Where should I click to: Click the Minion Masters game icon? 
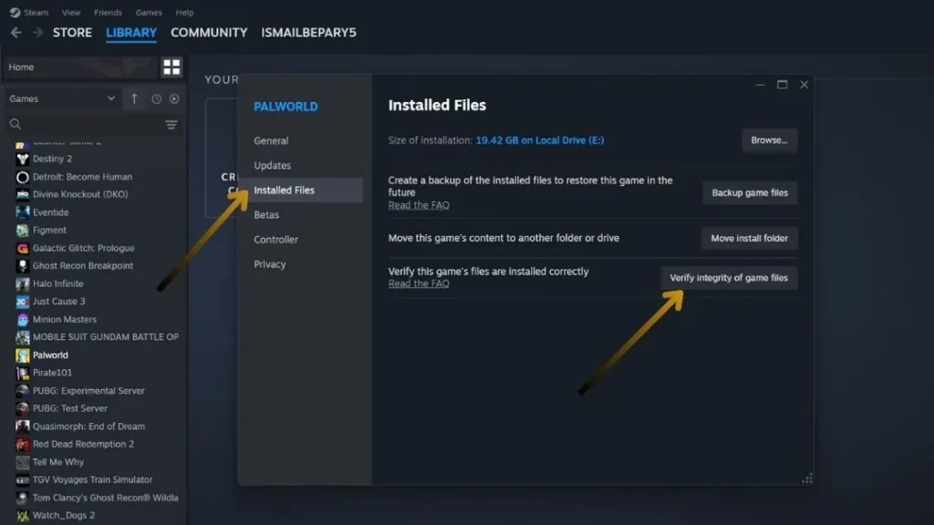coord(23,320)
